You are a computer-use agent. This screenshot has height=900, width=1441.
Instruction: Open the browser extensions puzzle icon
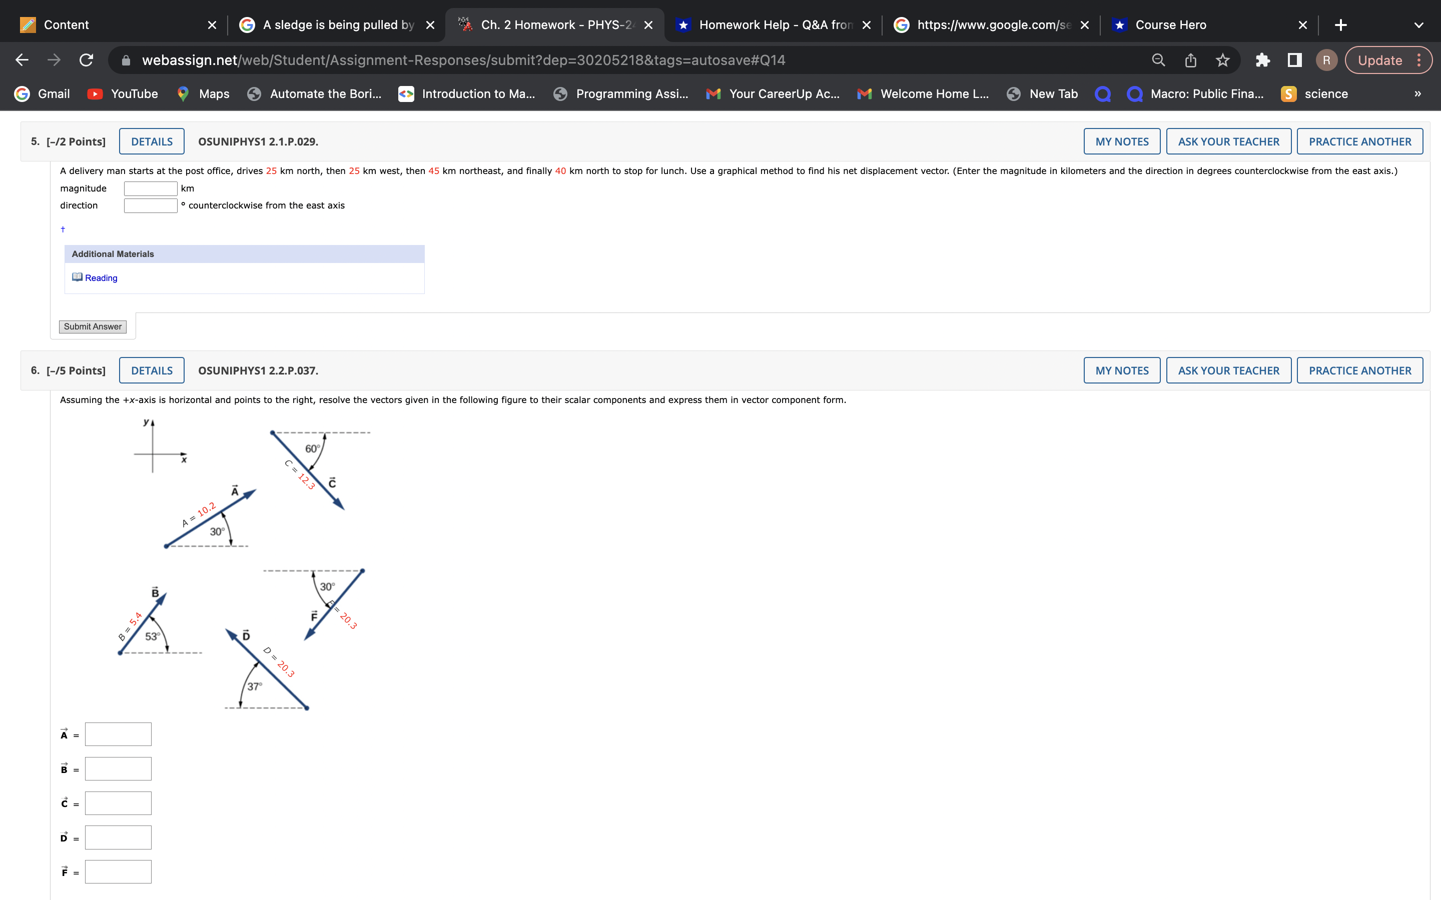[x=1263, y=59]
